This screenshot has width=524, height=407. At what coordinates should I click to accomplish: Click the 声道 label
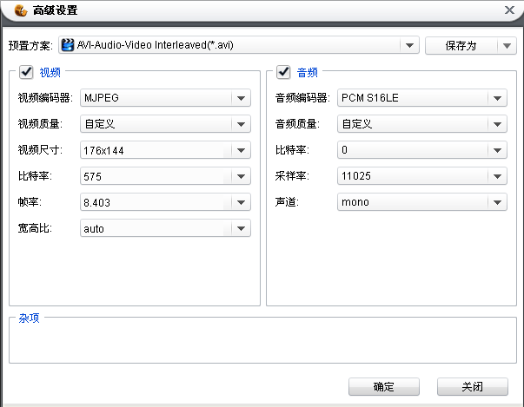pyautogui.click(x=287, y=202)
